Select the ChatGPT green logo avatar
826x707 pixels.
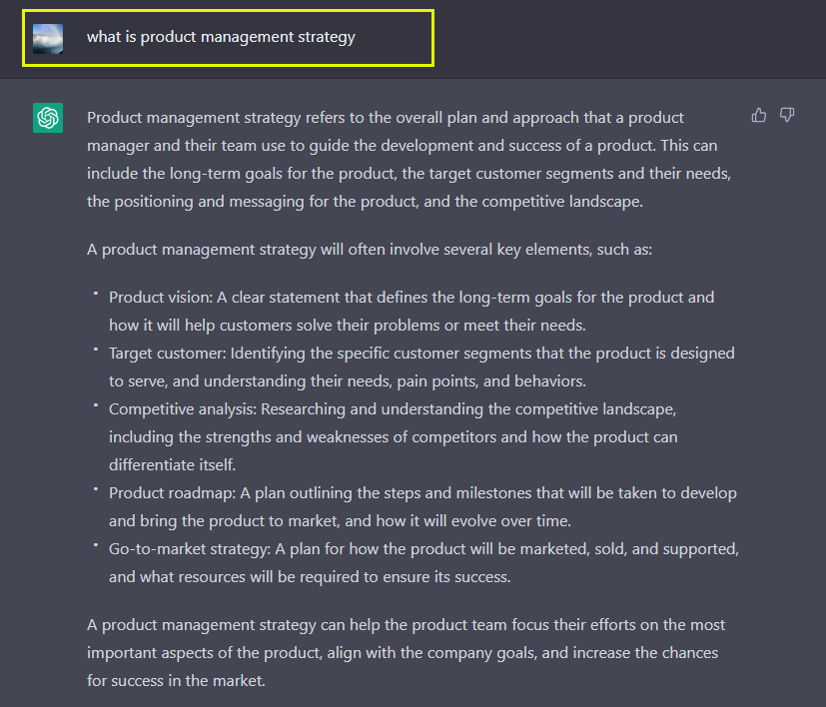[x=47, y=118]
